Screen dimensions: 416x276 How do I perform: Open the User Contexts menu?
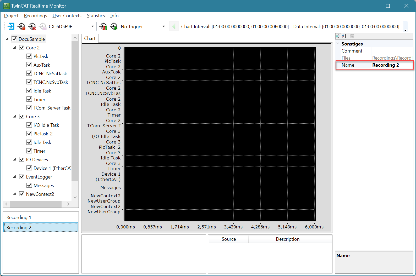tap(67, 16)
